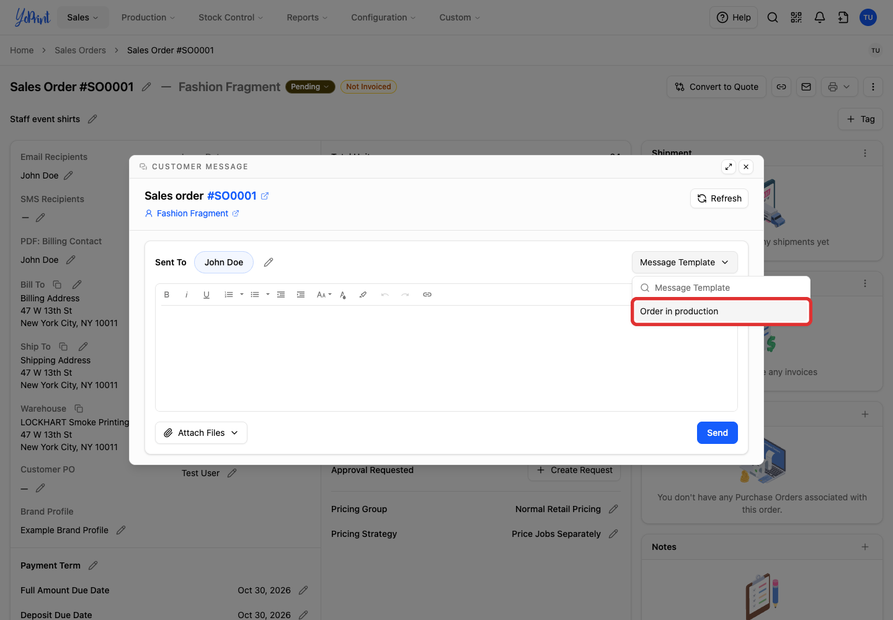Apply italic formatting in the message editor
The width and height of the screenshot is (893, 620).
click(x=187, y=294)
